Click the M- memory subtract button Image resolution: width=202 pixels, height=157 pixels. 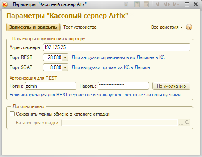tap(176, 4)
